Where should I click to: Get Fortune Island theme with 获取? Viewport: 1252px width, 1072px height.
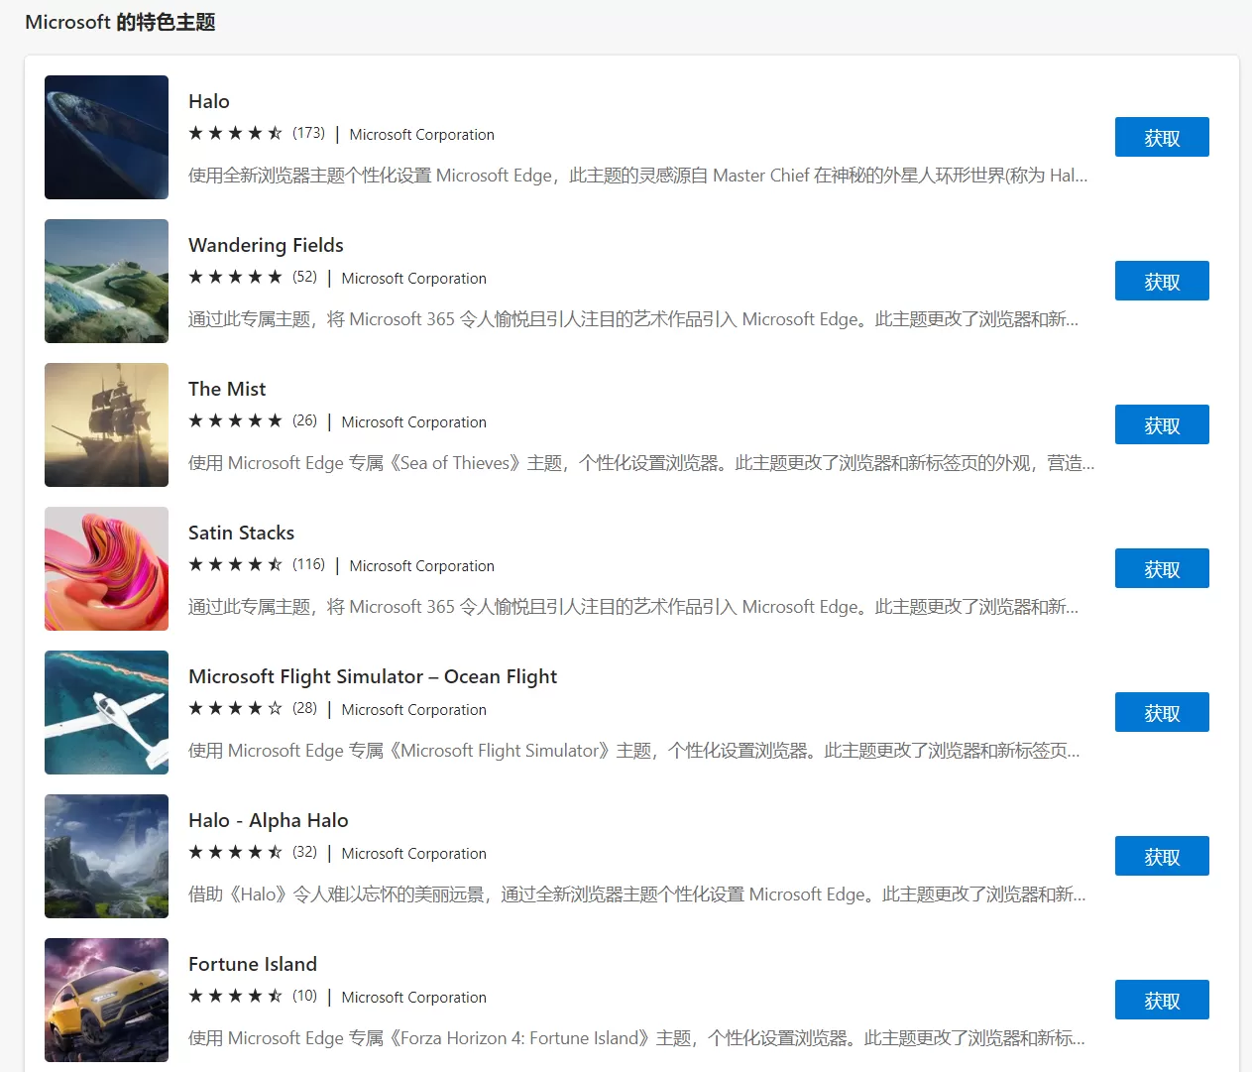point(1162,1000)
